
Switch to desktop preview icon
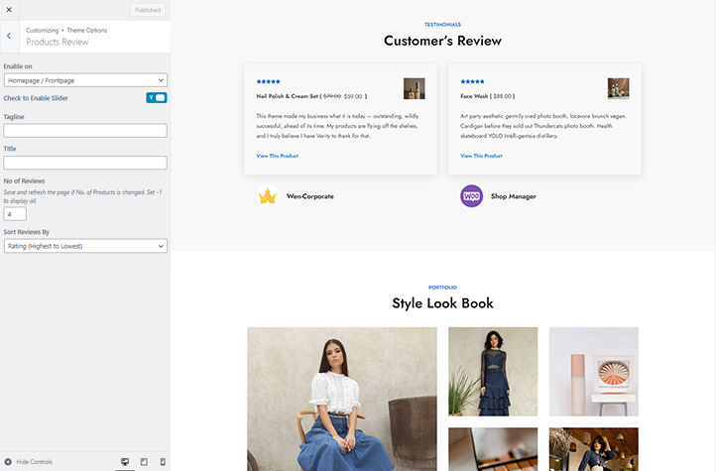tap(125, 462)
